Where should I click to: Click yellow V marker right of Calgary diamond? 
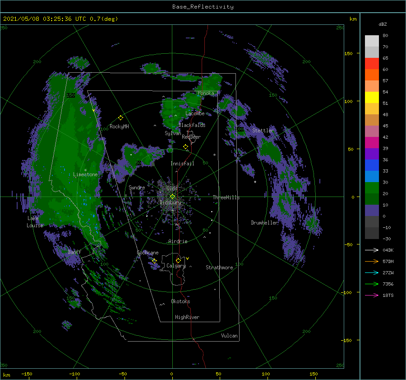click(188, 258)
